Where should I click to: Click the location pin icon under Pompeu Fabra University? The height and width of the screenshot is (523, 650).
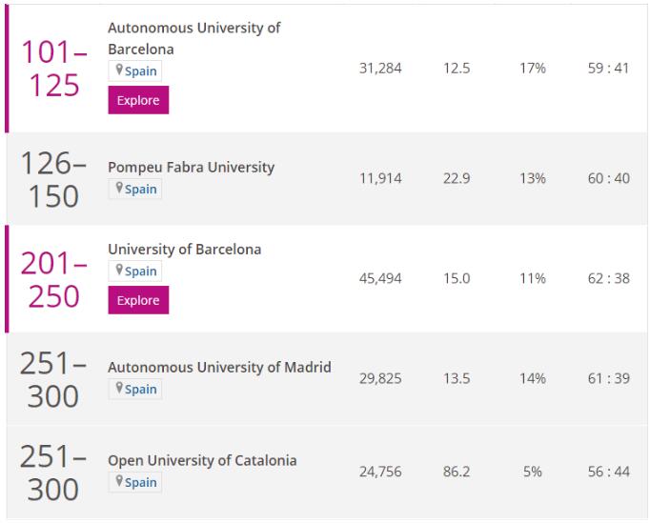click(x=119, y=189)
